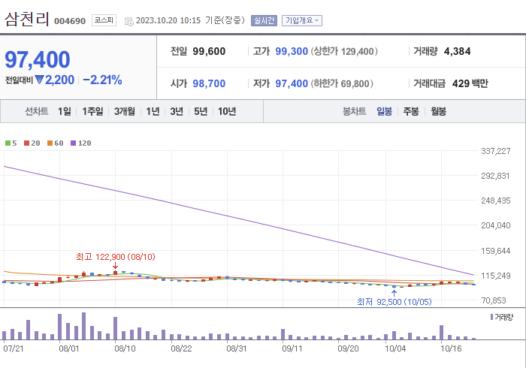
Task: Select the 1년 line chart tab
Action: tap(153, 111)
